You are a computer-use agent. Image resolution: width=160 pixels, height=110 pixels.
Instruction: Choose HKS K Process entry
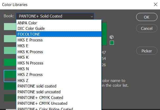pyautogui.click(x=30, y=52)
